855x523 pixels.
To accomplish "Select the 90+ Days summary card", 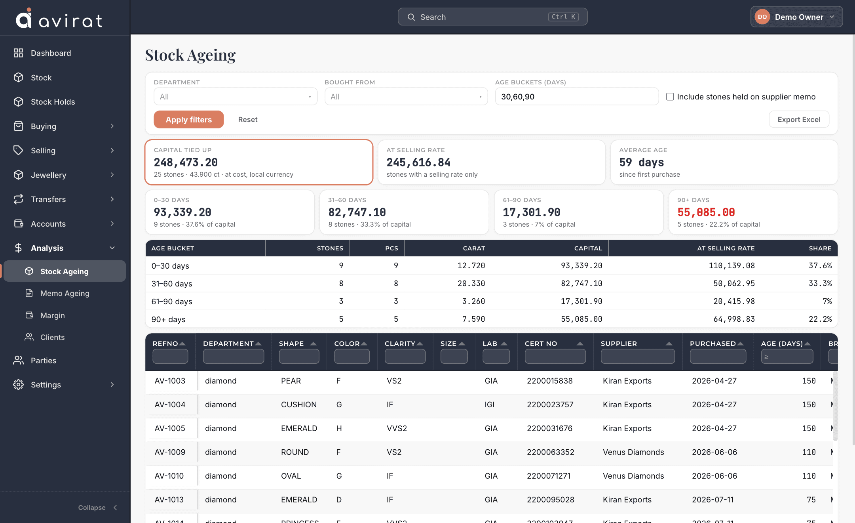I will pos(753,212).
